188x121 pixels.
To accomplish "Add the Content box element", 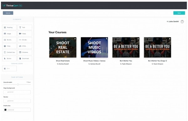I will pos(9,52).
